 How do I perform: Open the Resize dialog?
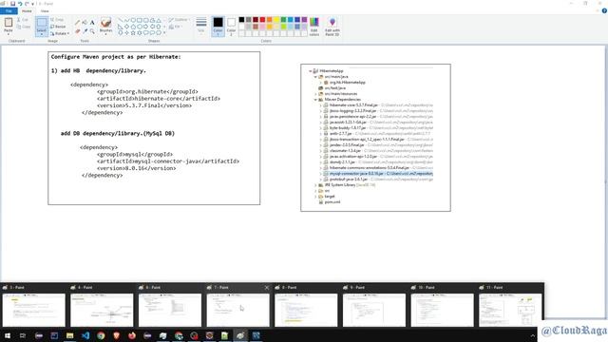pos(58,27)
